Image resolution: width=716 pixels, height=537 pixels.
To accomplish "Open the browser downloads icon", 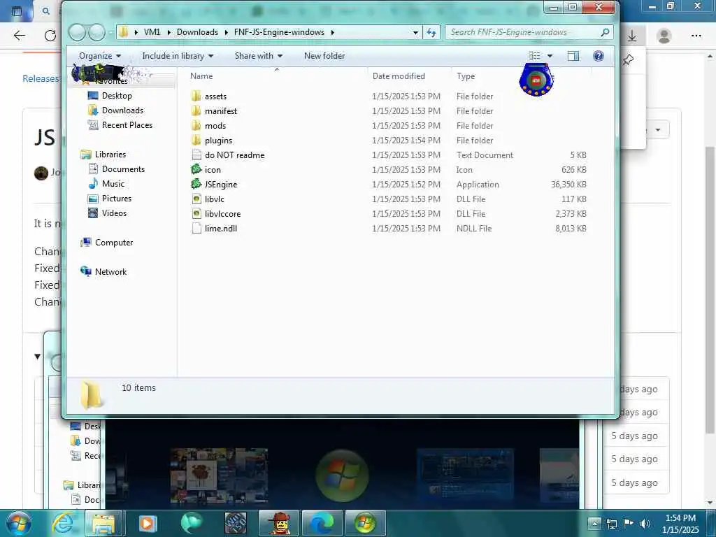I will pos(632,36).
